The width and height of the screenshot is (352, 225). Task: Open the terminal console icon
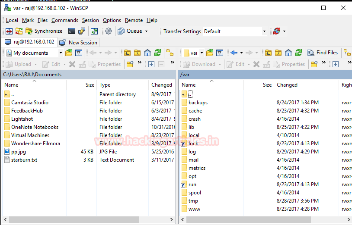click(x=72, y=31)
